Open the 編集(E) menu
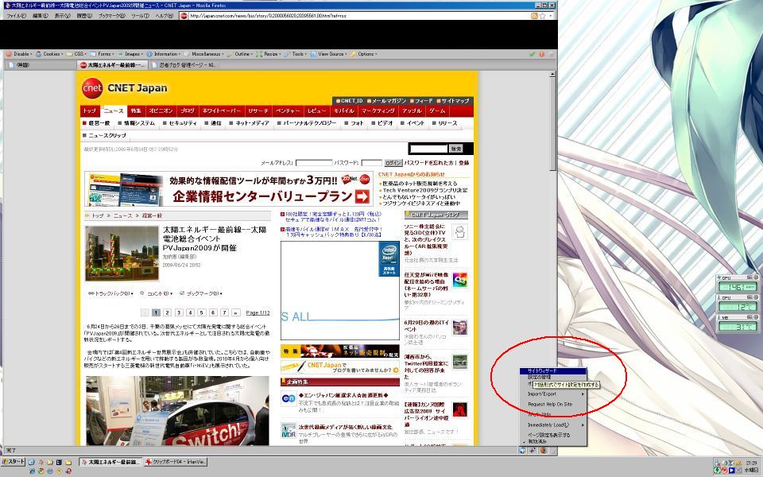 coord(41,16)
